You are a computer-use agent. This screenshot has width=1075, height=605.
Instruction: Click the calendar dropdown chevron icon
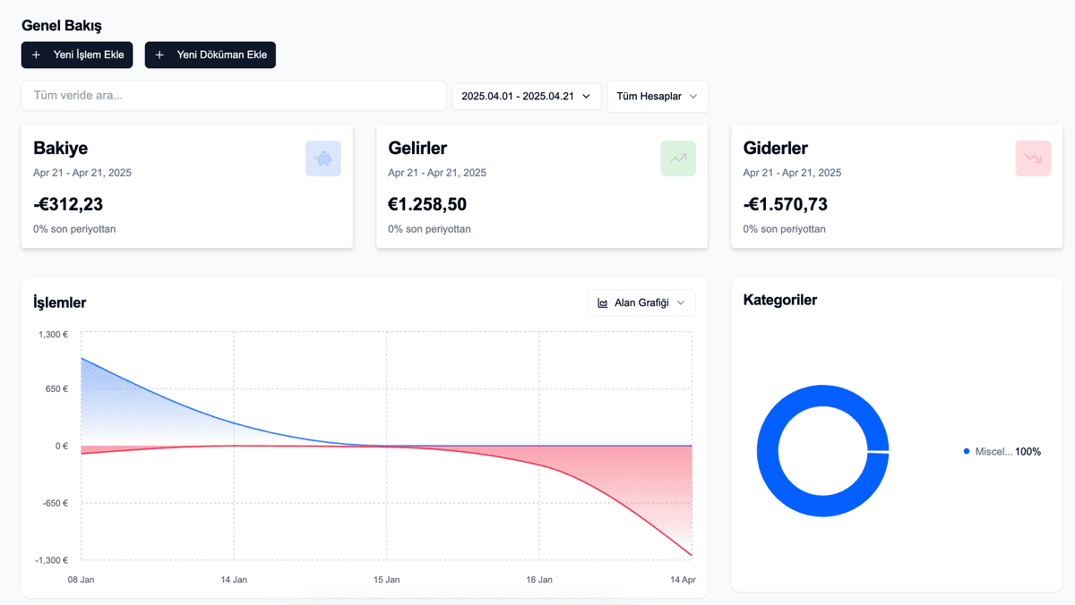[588, 96]
